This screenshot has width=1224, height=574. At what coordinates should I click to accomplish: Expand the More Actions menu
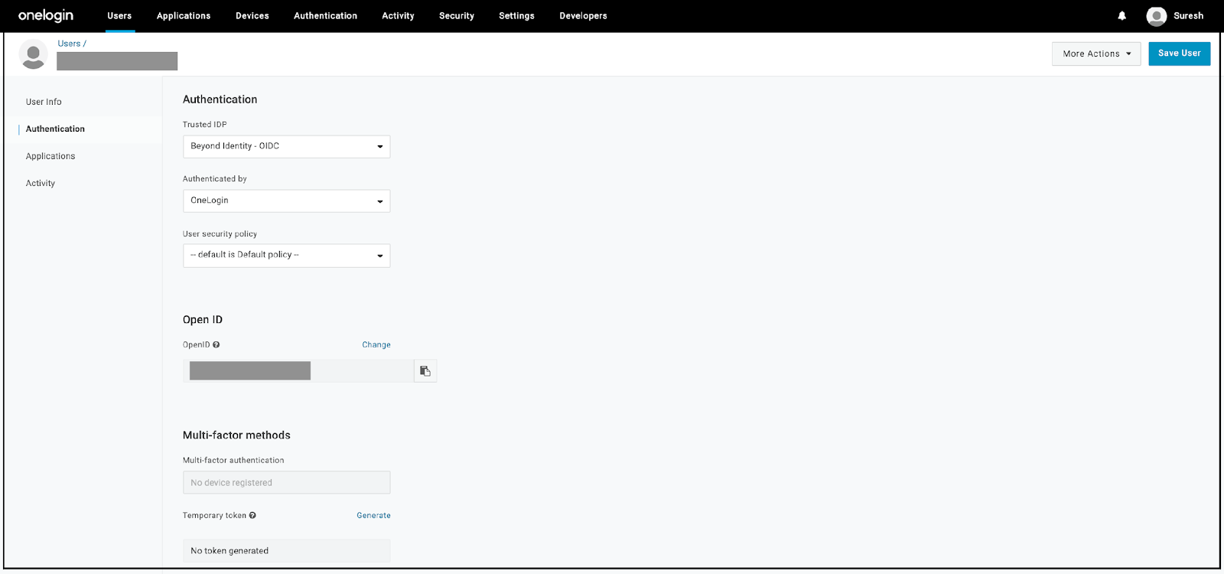(x=1096, y=54)
